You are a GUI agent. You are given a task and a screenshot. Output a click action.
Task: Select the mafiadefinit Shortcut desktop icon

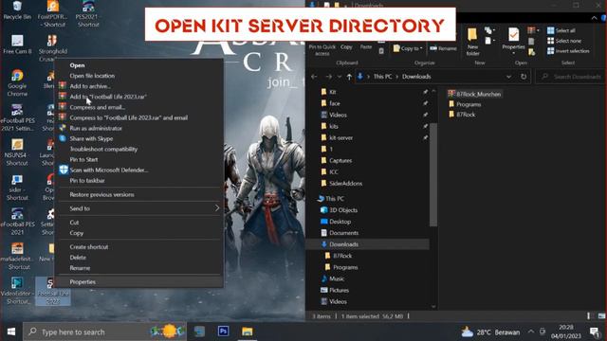17,256
